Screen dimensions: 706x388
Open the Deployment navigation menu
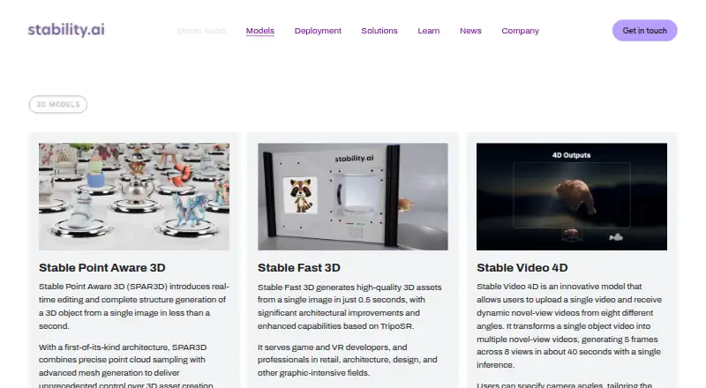point(318,31)
